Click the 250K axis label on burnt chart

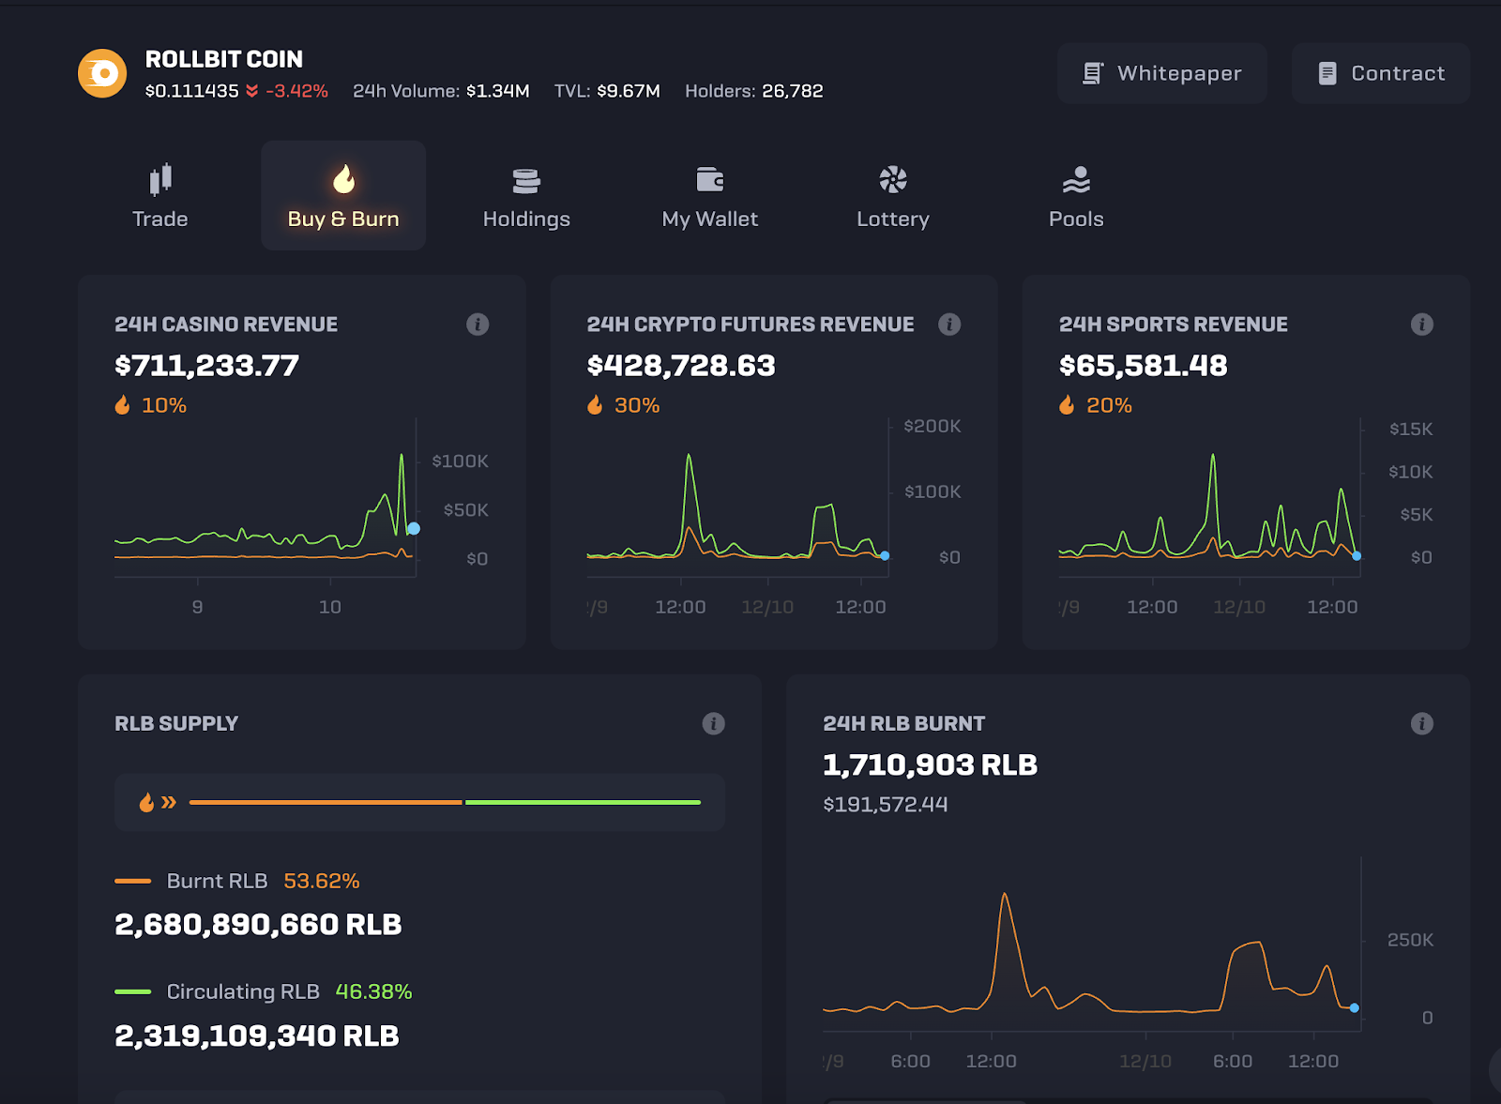[x=1410, y=940]
